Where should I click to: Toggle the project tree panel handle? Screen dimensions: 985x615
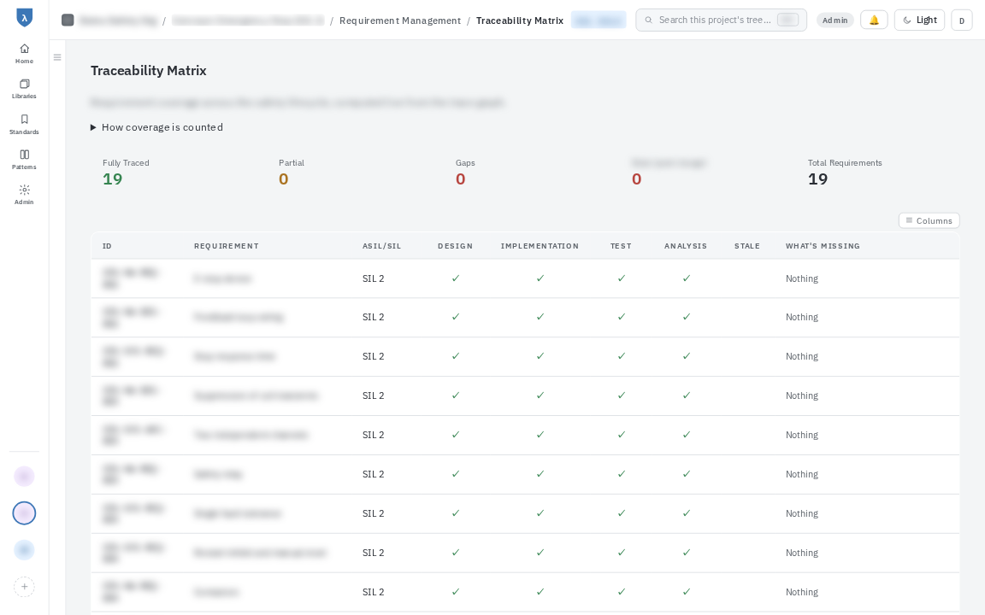(x=57, y=58)
